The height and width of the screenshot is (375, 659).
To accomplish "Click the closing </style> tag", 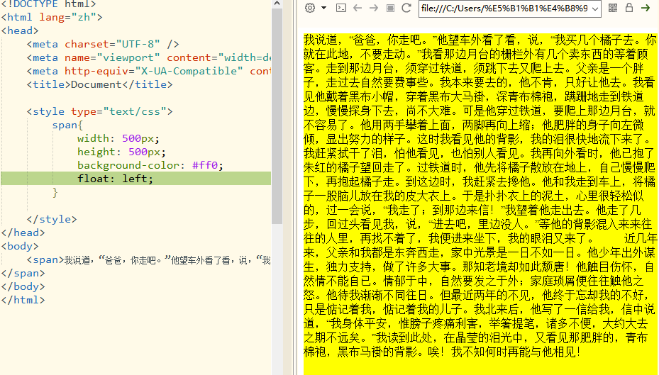I will coord(52,219).
